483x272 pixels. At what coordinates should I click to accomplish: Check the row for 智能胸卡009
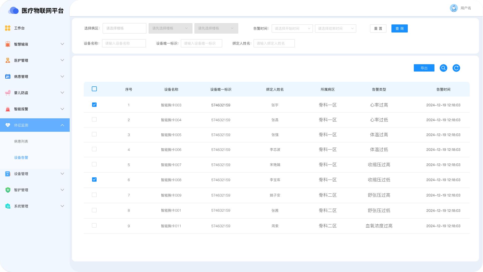pos(94,195)
